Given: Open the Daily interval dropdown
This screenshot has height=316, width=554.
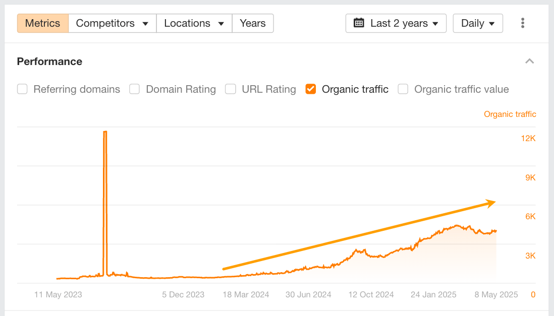Looking at the screenshot, I should 478,23.
